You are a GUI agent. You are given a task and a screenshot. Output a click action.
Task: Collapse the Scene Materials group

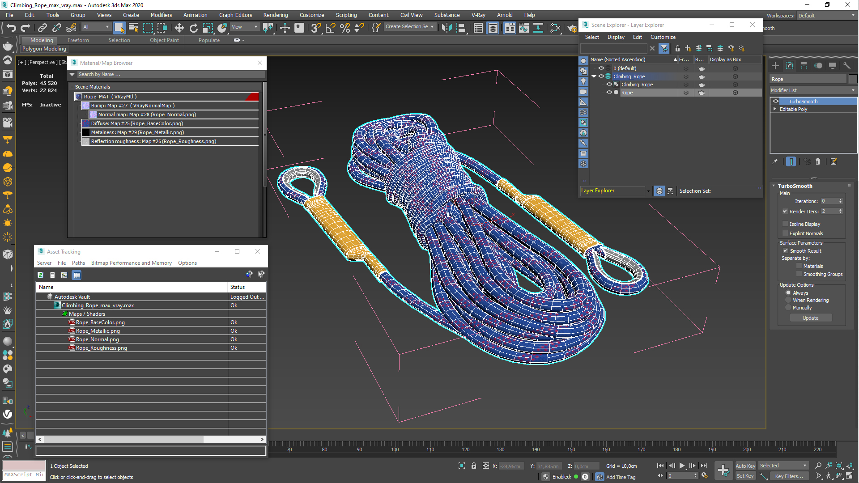click(72, 87)
